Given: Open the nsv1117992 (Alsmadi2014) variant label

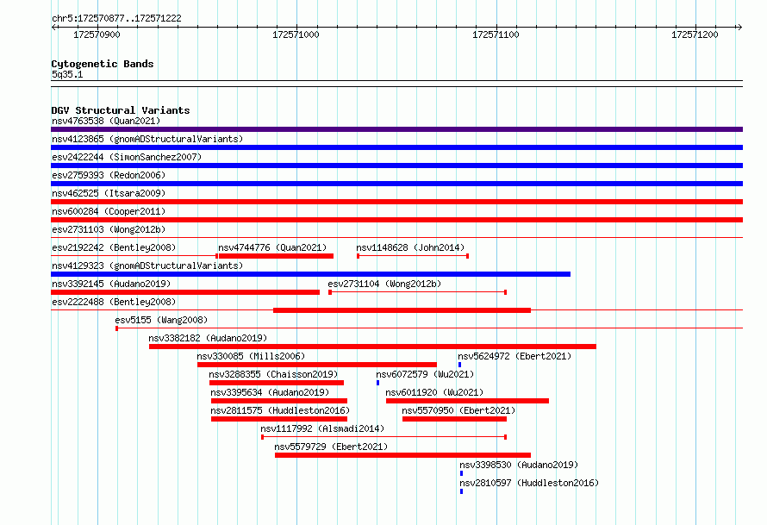Looking at the screenshot, I should [x=322, y=428].
